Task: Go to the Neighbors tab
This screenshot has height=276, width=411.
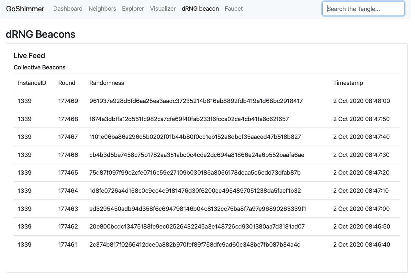Action: pos(102,9)
